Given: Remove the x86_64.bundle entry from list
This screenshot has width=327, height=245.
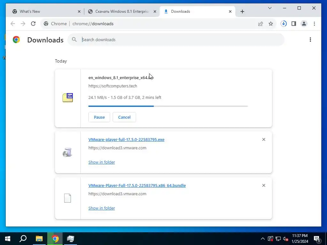Looking at the screenshot, I should [x=263, y=185].
